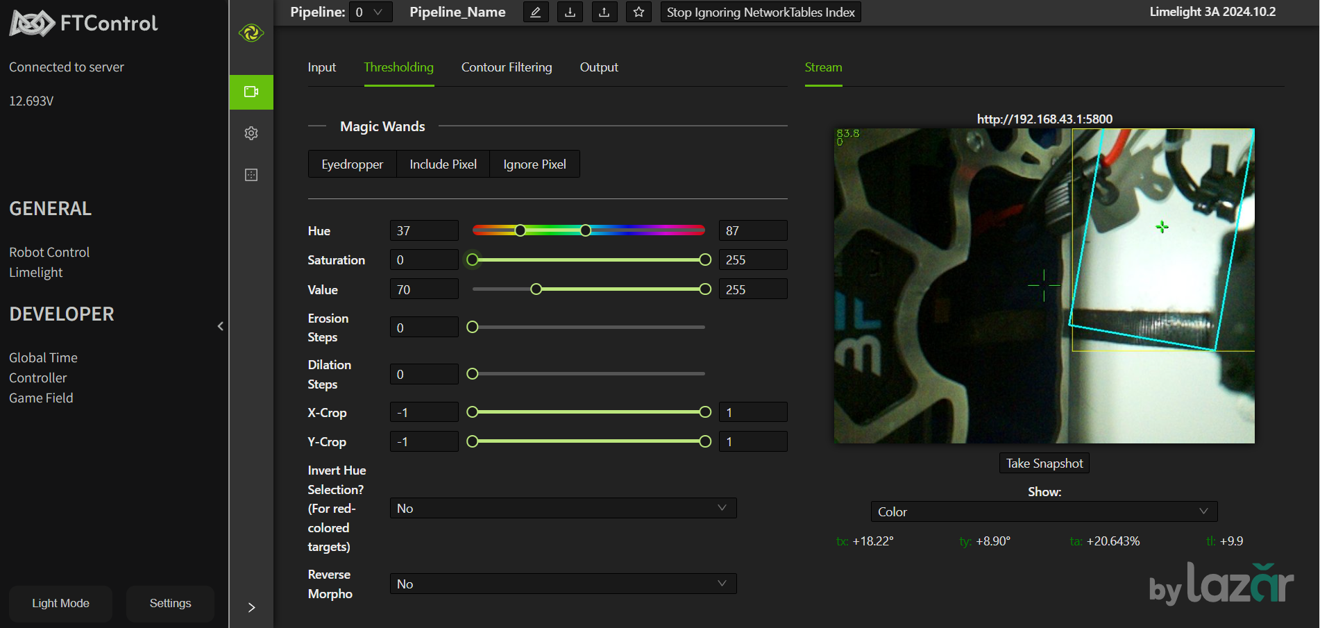1320x628 pixels.
Task: Switch to the Output tab
Action: [598, 67]
